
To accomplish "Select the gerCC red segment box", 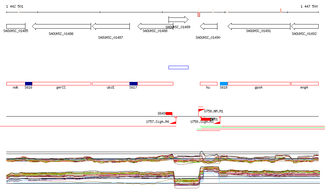I will coord(62,84).
